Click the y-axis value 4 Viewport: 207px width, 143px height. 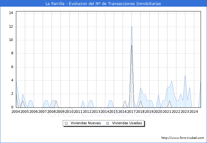[x=12, y=80]
